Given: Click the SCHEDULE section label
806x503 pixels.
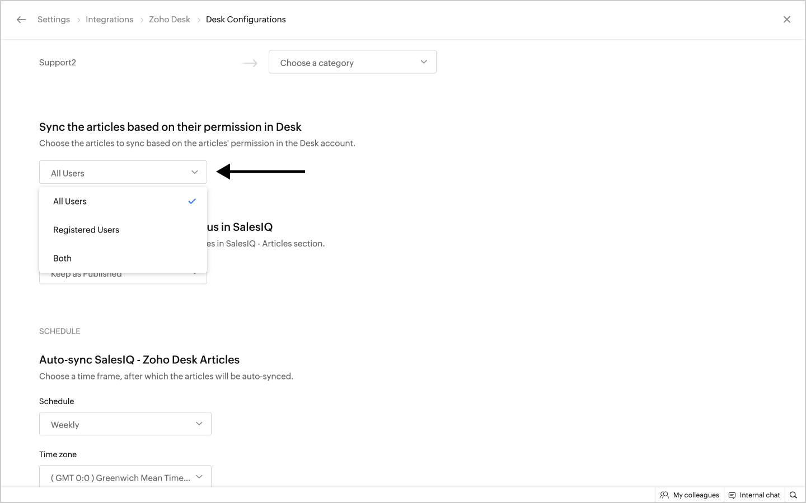Looking at the screenshot, I should [60, 331].
